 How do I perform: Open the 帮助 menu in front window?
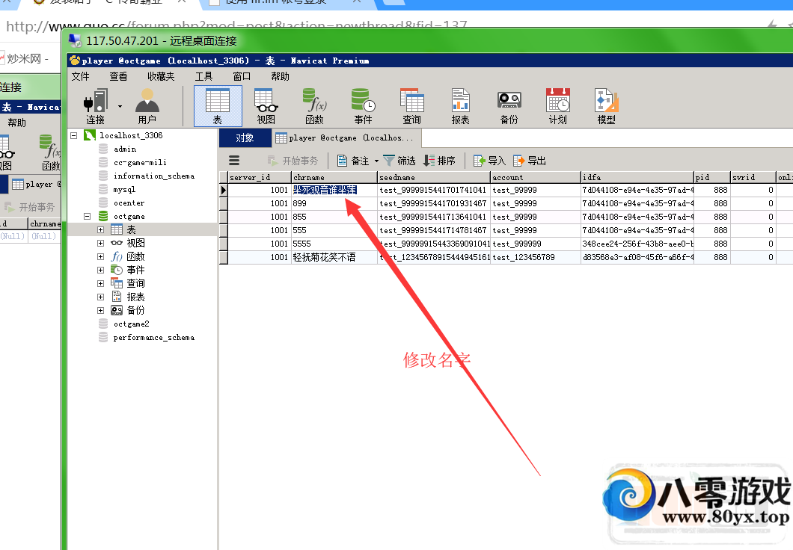[281, 76]
